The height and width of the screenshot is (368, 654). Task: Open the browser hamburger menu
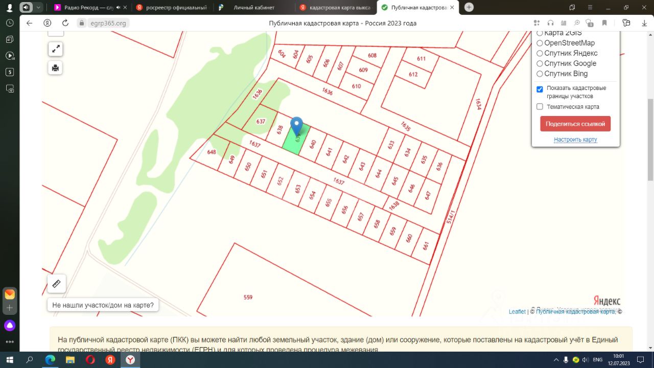click(589, 7)
